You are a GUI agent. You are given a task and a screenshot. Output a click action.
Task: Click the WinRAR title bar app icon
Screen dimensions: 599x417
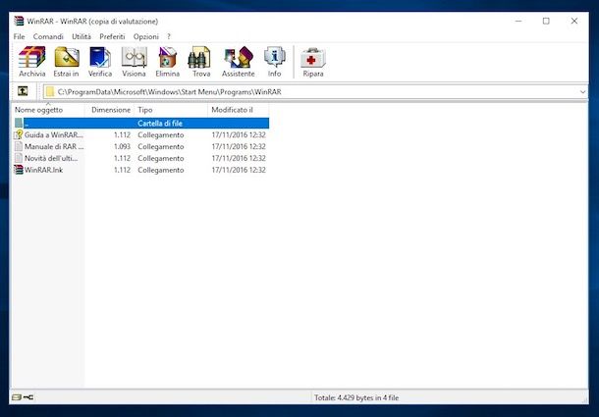[x=19, y=21]
